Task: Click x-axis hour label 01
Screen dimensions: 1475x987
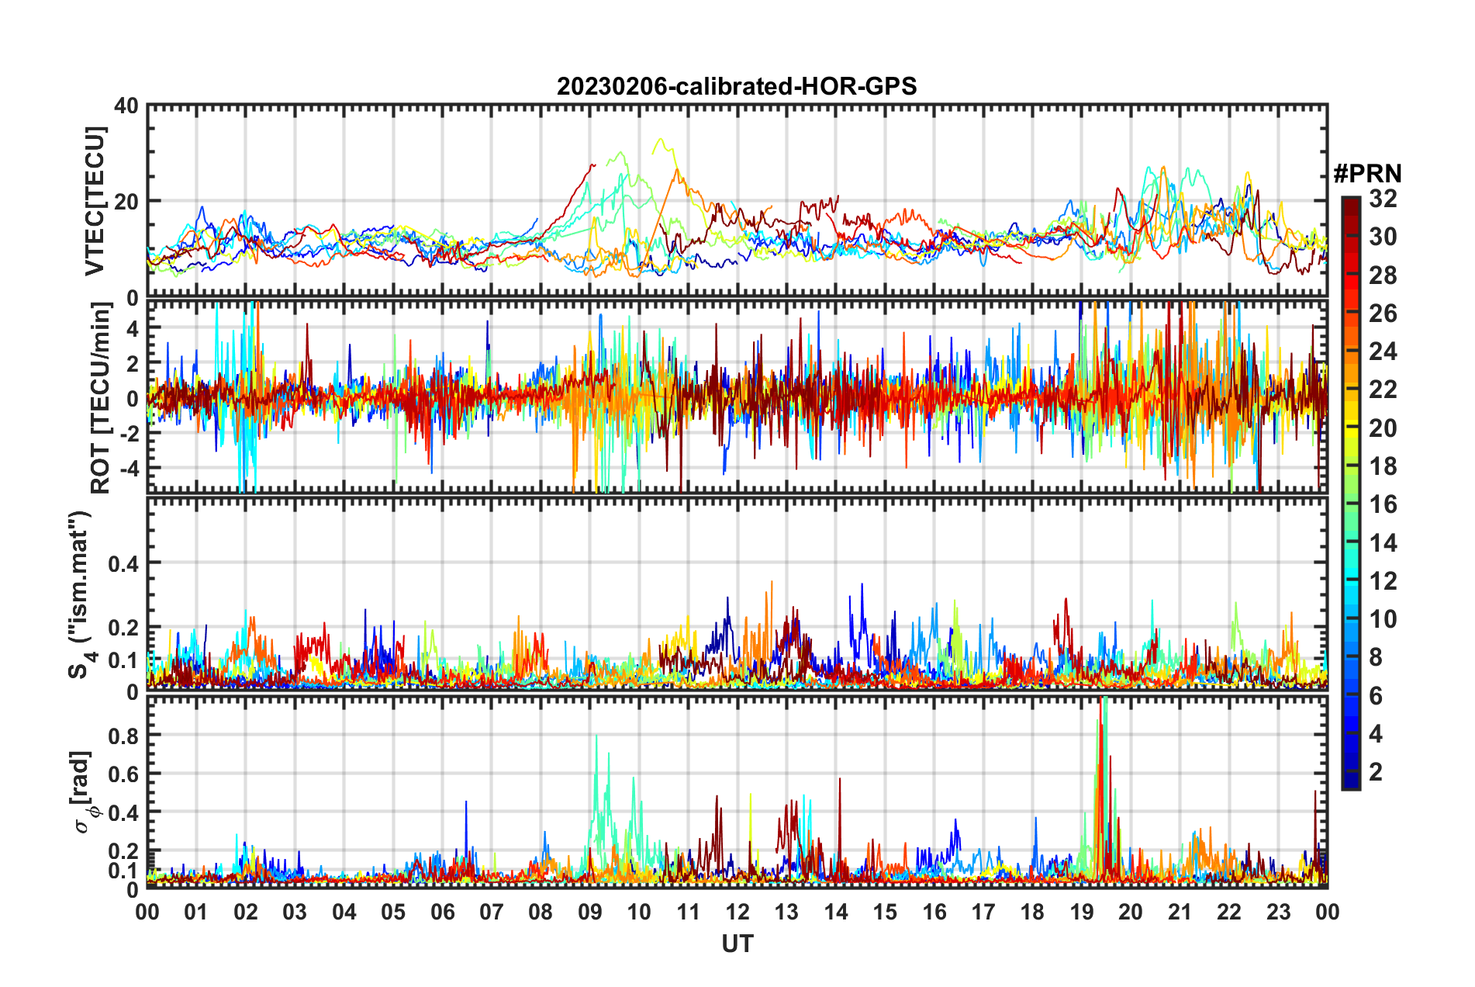Action: 196,912
